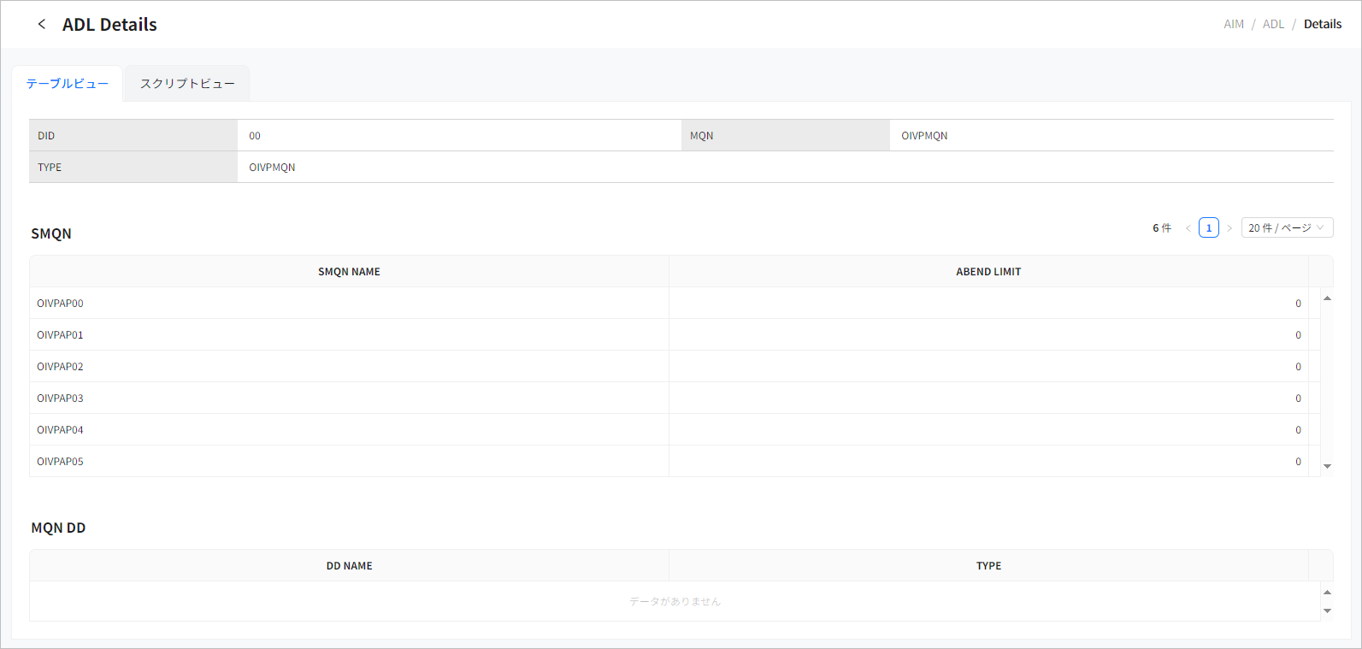1362x649 pixels.
Task: Click the ABEND LIMIT column header
Action: (x=988, y=272)
